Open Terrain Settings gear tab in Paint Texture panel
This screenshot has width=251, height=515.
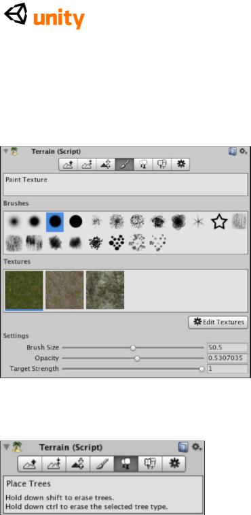tap(180, 165)
